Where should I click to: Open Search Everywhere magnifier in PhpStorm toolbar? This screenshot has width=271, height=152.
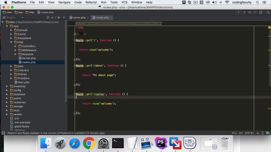(268, 12)
